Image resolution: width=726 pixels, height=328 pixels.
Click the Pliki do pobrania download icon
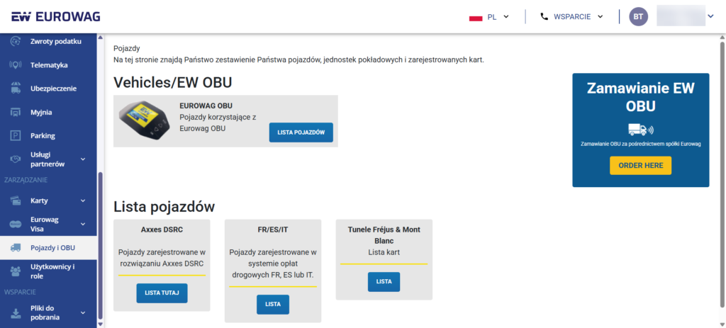click(x=16, y=313)
